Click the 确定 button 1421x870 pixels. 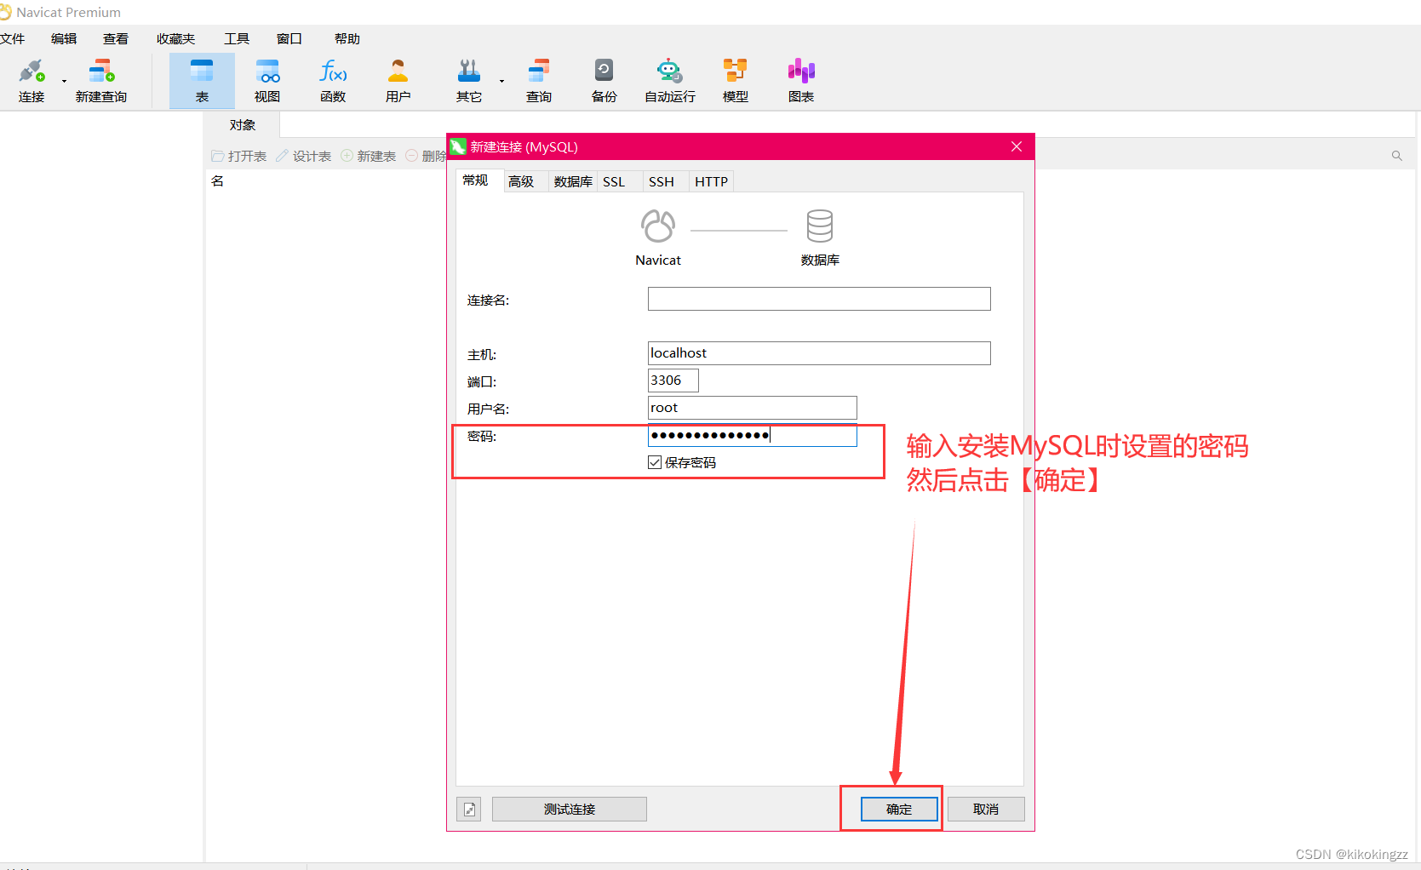899,809
